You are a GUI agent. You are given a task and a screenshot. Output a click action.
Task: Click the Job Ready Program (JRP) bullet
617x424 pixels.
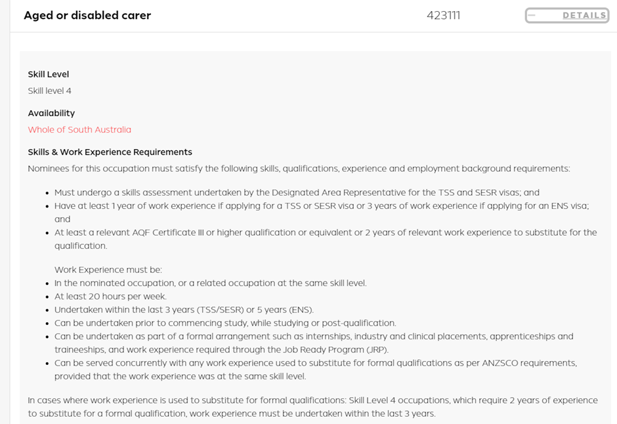pyautogui.click(x=314, y=343)
